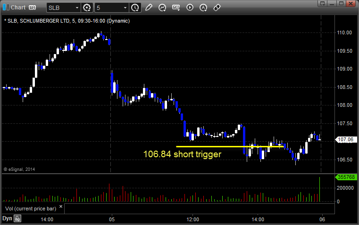359x225 pixels.
Task: Open the chart settings gear menu
Action: (x=87, y=8)
